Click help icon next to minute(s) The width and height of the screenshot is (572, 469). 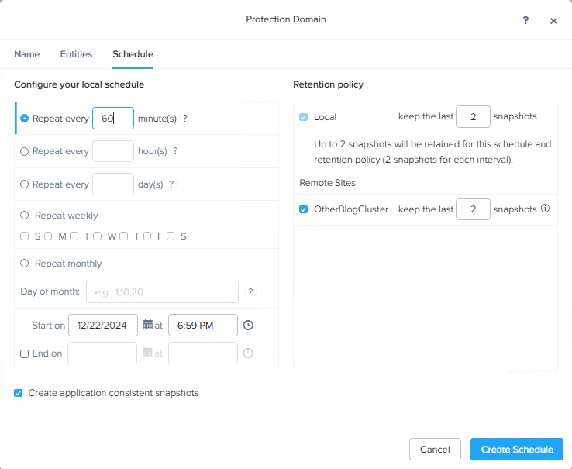click(x=185, y=119)
